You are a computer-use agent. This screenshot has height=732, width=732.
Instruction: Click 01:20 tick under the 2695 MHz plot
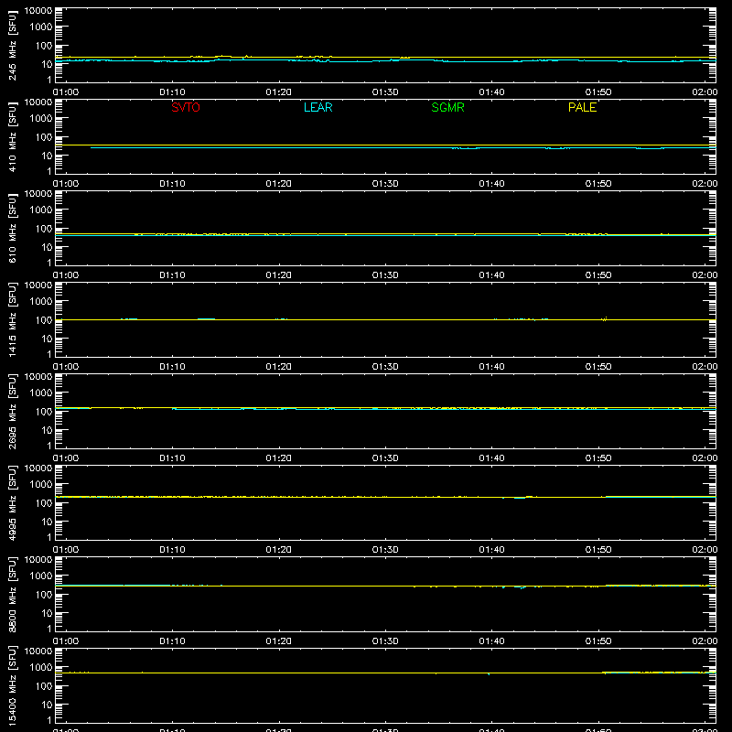(x=279, y=458)
